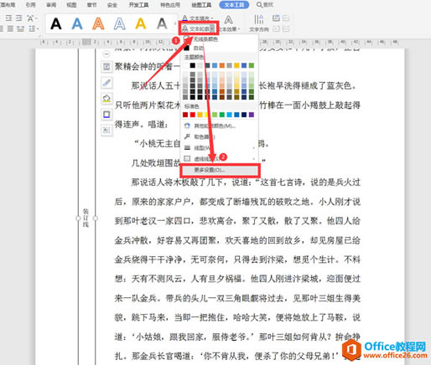431x365 pixels.
Task: Open the 引用 references tab
Action: pos(30,4)
